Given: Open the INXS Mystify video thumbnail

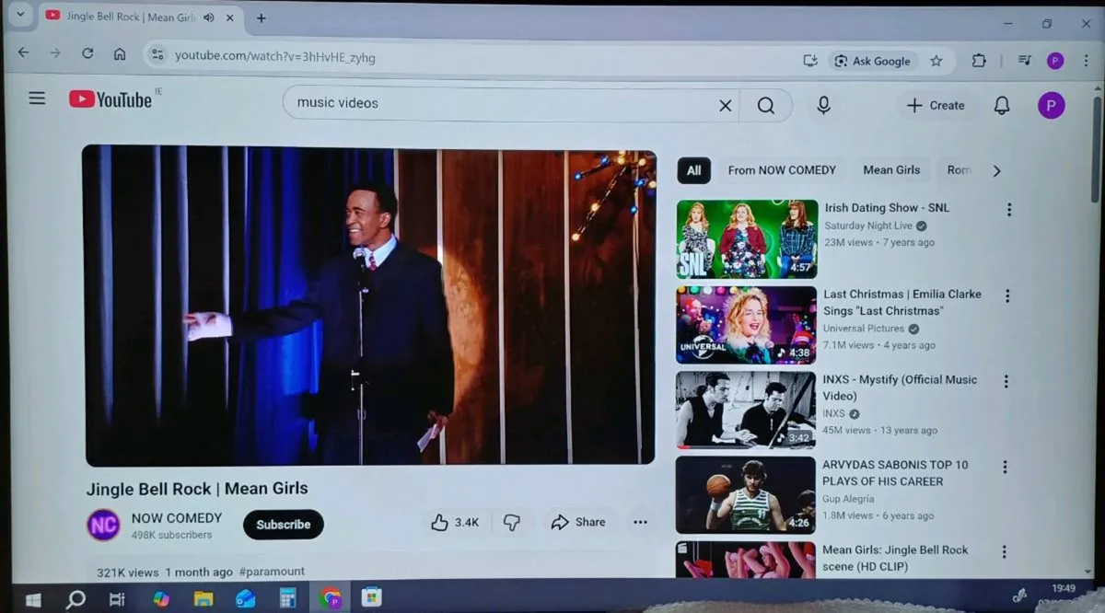Looking at the screenshot, I should coord(745,410).
